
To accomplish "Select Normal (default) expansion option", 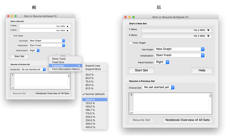I will [95, 94].
